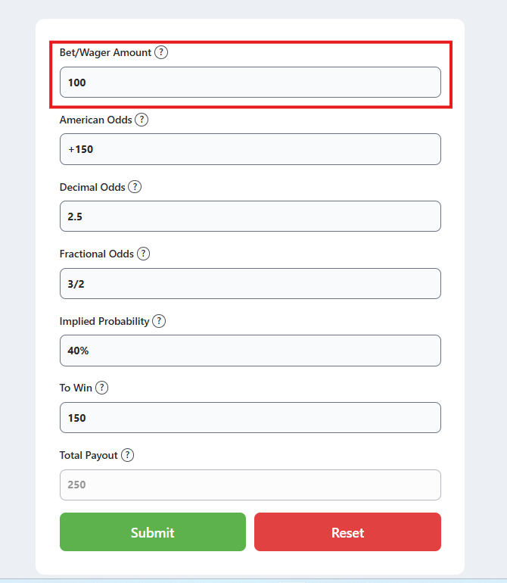
Task: Click the Total Payout field showing 250
Action: coord(250,485)
